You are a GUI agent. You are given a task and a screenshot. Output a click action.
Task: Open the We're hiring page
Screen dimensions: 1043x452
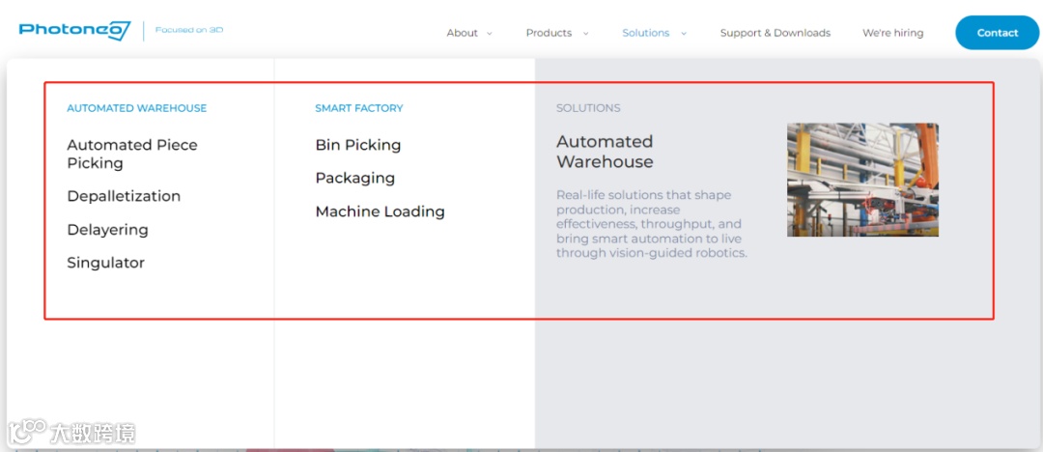[x=892, y=33]
